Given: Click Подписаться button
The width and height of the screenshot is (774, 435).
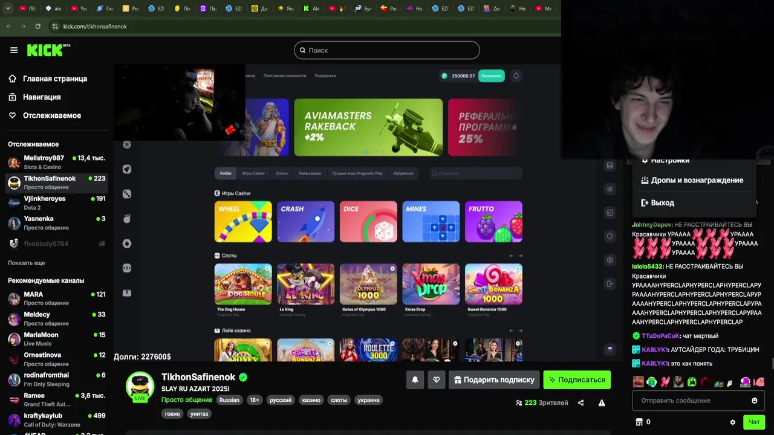Looking at the screenshot, I should click(577, 380).
